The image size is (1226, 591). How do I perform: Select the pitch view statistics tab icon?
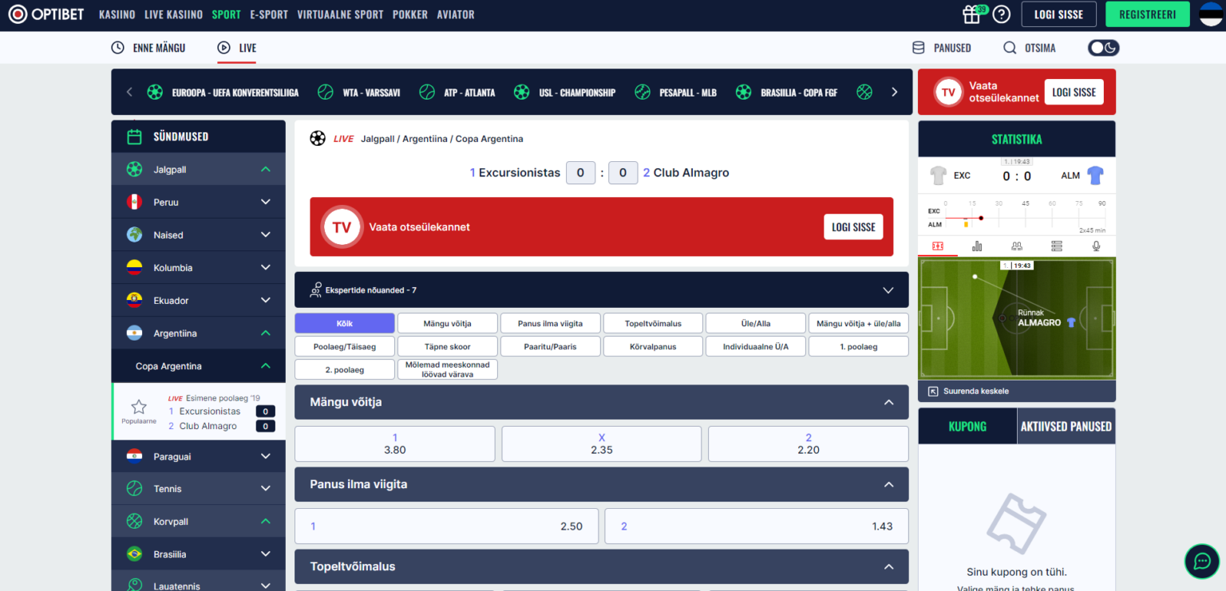938,246
